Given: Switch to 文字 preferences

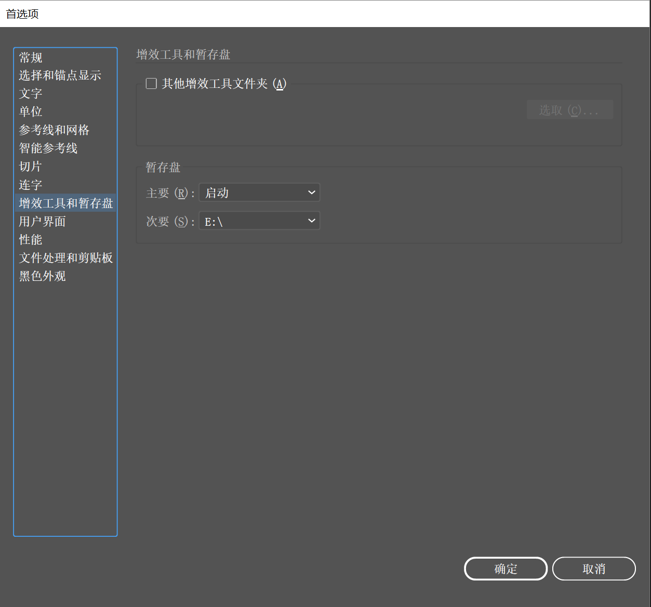Looking at the screenshot, I should 65,94.
